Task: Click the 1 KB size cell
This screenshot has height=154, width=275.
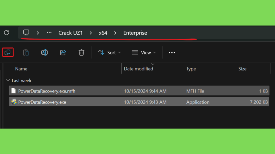Action: click(263, 91)
